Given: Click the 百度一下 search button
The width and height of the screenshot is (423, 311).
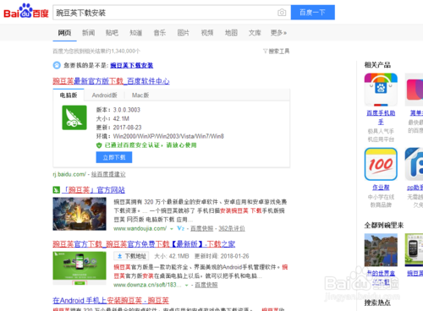Looking at the screenshot, I should 313,13.
